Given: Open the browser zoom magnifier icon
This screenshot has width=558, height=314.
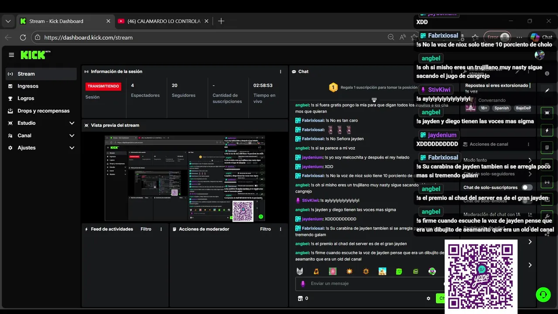Looking at the screenshot, I should tap(391, 38).
